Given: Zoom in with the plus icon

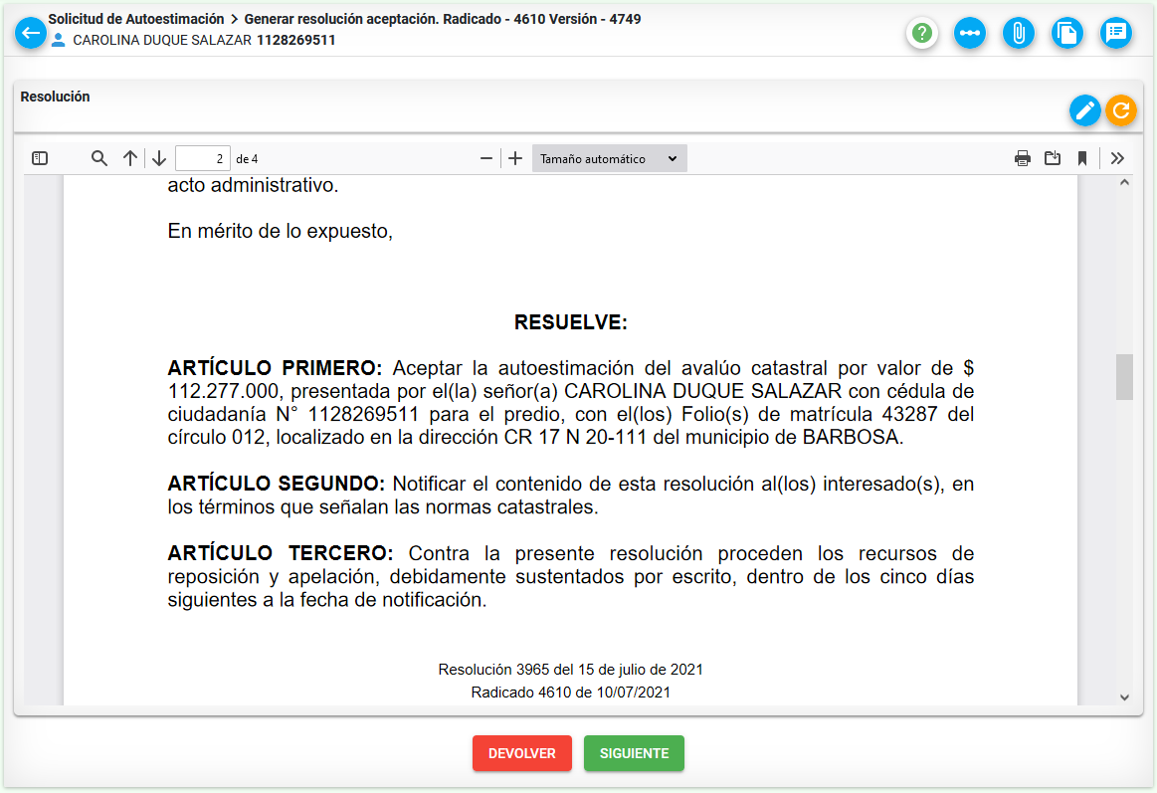Looking at the screenshot, I should pyautogui.click(x=515, y=158).
